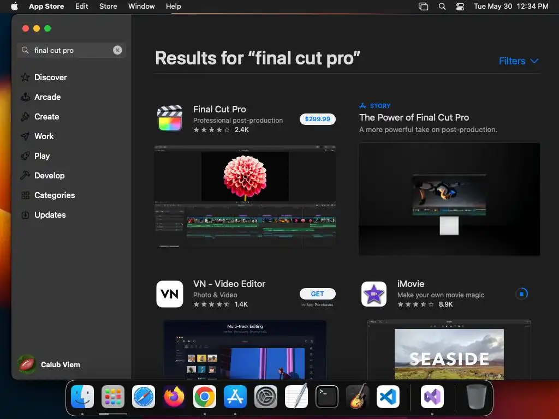Image resolution: width=559 pixels, height=419 pixels.
Task: Click the Final Cut Pro app icon
Action: click(x=170, y=118)
